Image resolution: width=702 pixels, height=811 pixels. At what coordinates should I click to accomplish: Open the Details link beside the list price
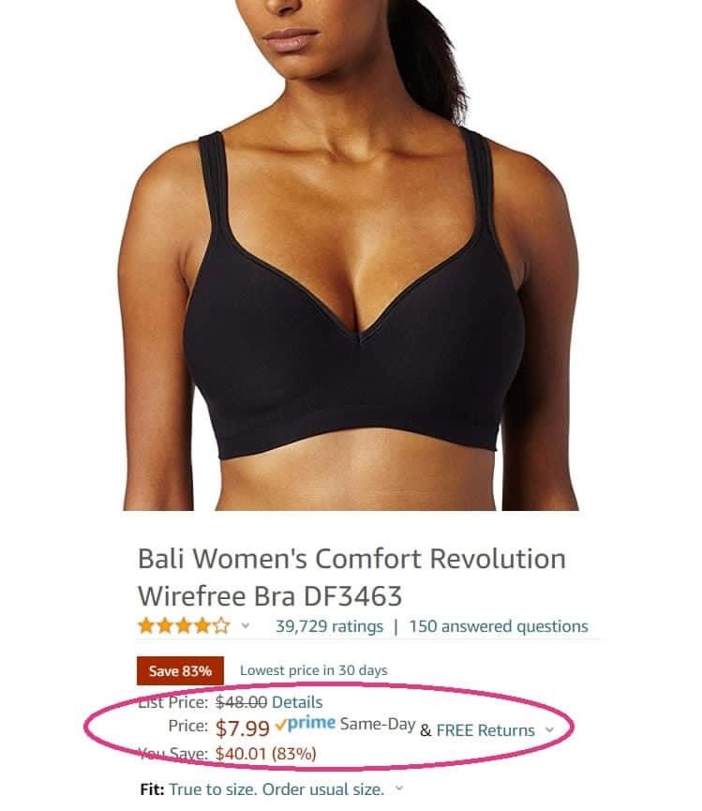click(297, 702)
